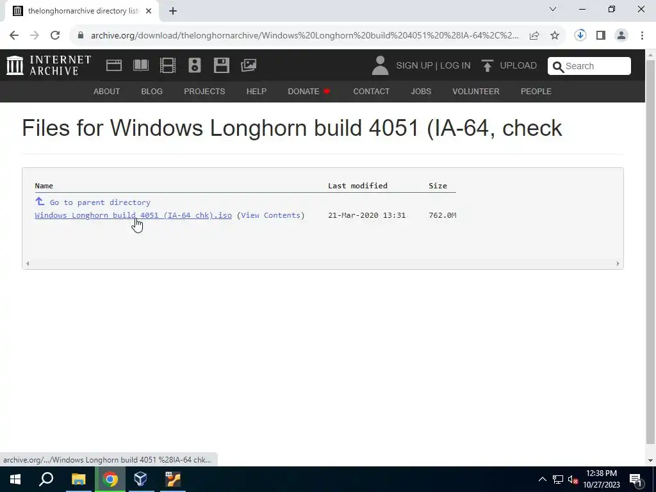This screenshot has height=492, width=656.
Task: Click the parent directory up-arrow icon
Action: tap(40, 201)
